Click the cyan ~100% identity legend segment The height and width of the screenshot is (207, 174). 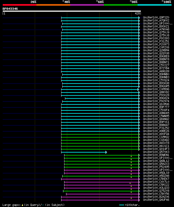point(154,5)
